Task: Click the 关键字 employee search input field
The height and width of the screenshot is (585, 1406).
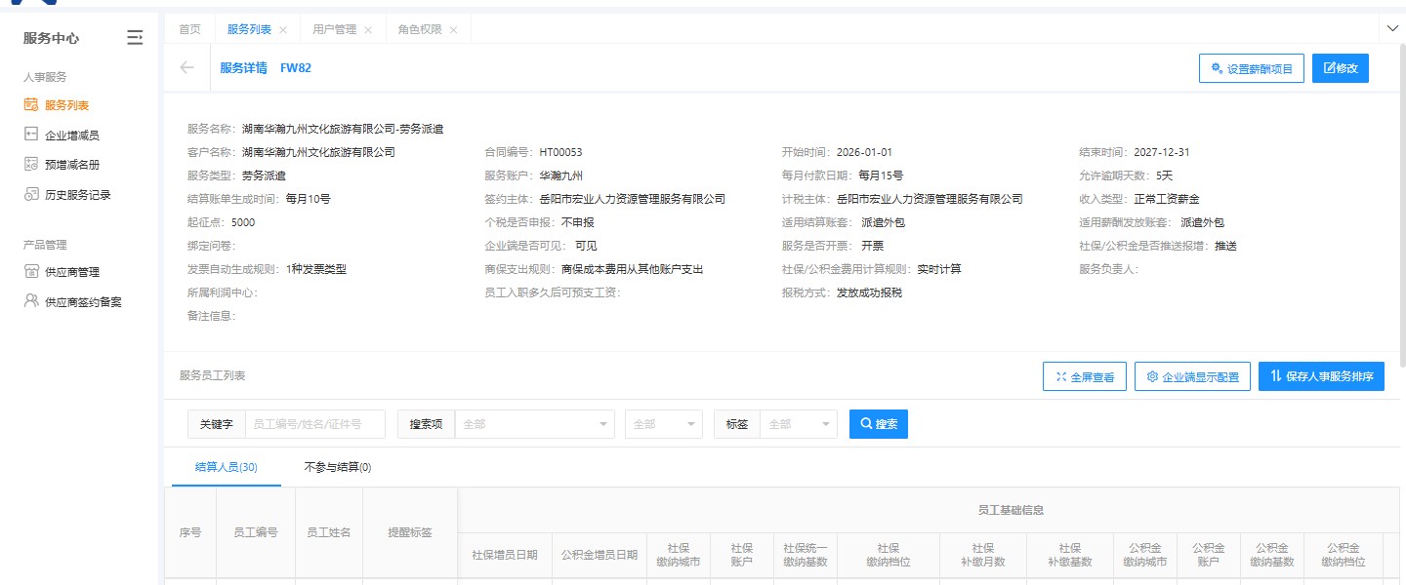Action: (x=314, y=424)
